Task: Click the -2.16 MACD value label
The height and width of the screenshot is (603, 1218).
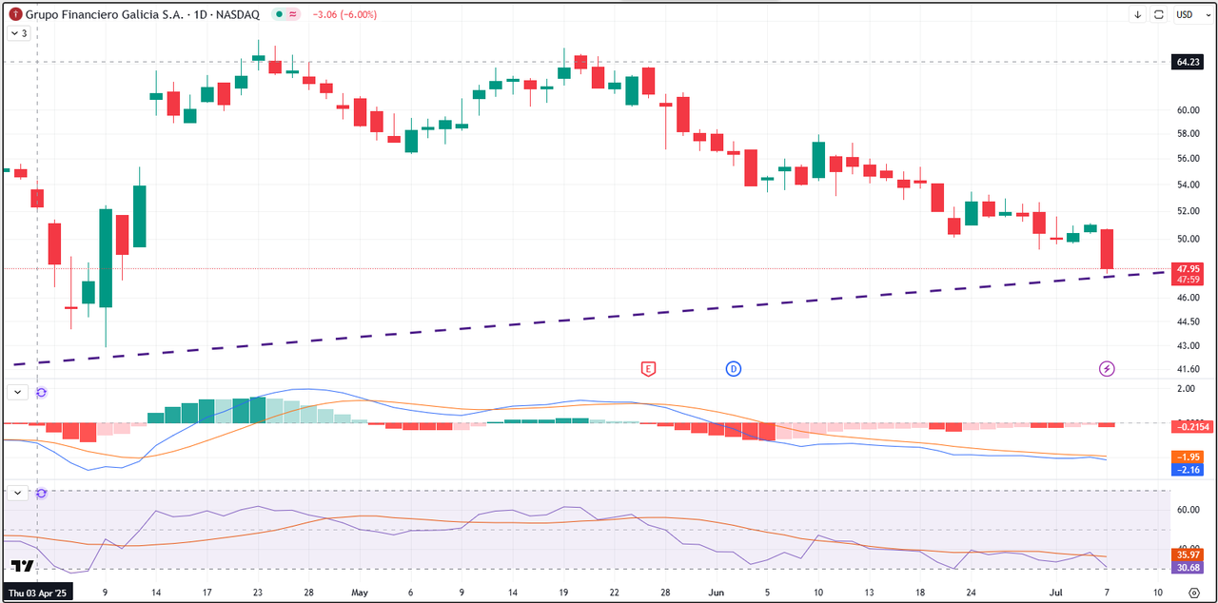Action: [1189, 470]
